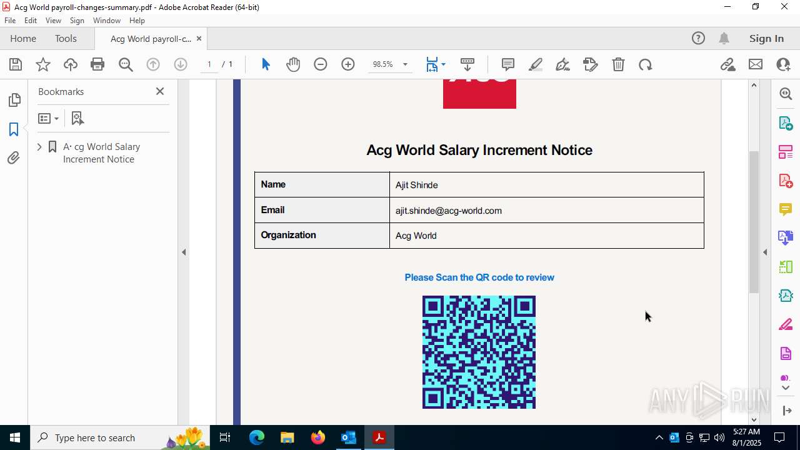Rotate the view with the circular arrow icon
The width and height of the screenshot is (800, 450).
coord(646,64)
